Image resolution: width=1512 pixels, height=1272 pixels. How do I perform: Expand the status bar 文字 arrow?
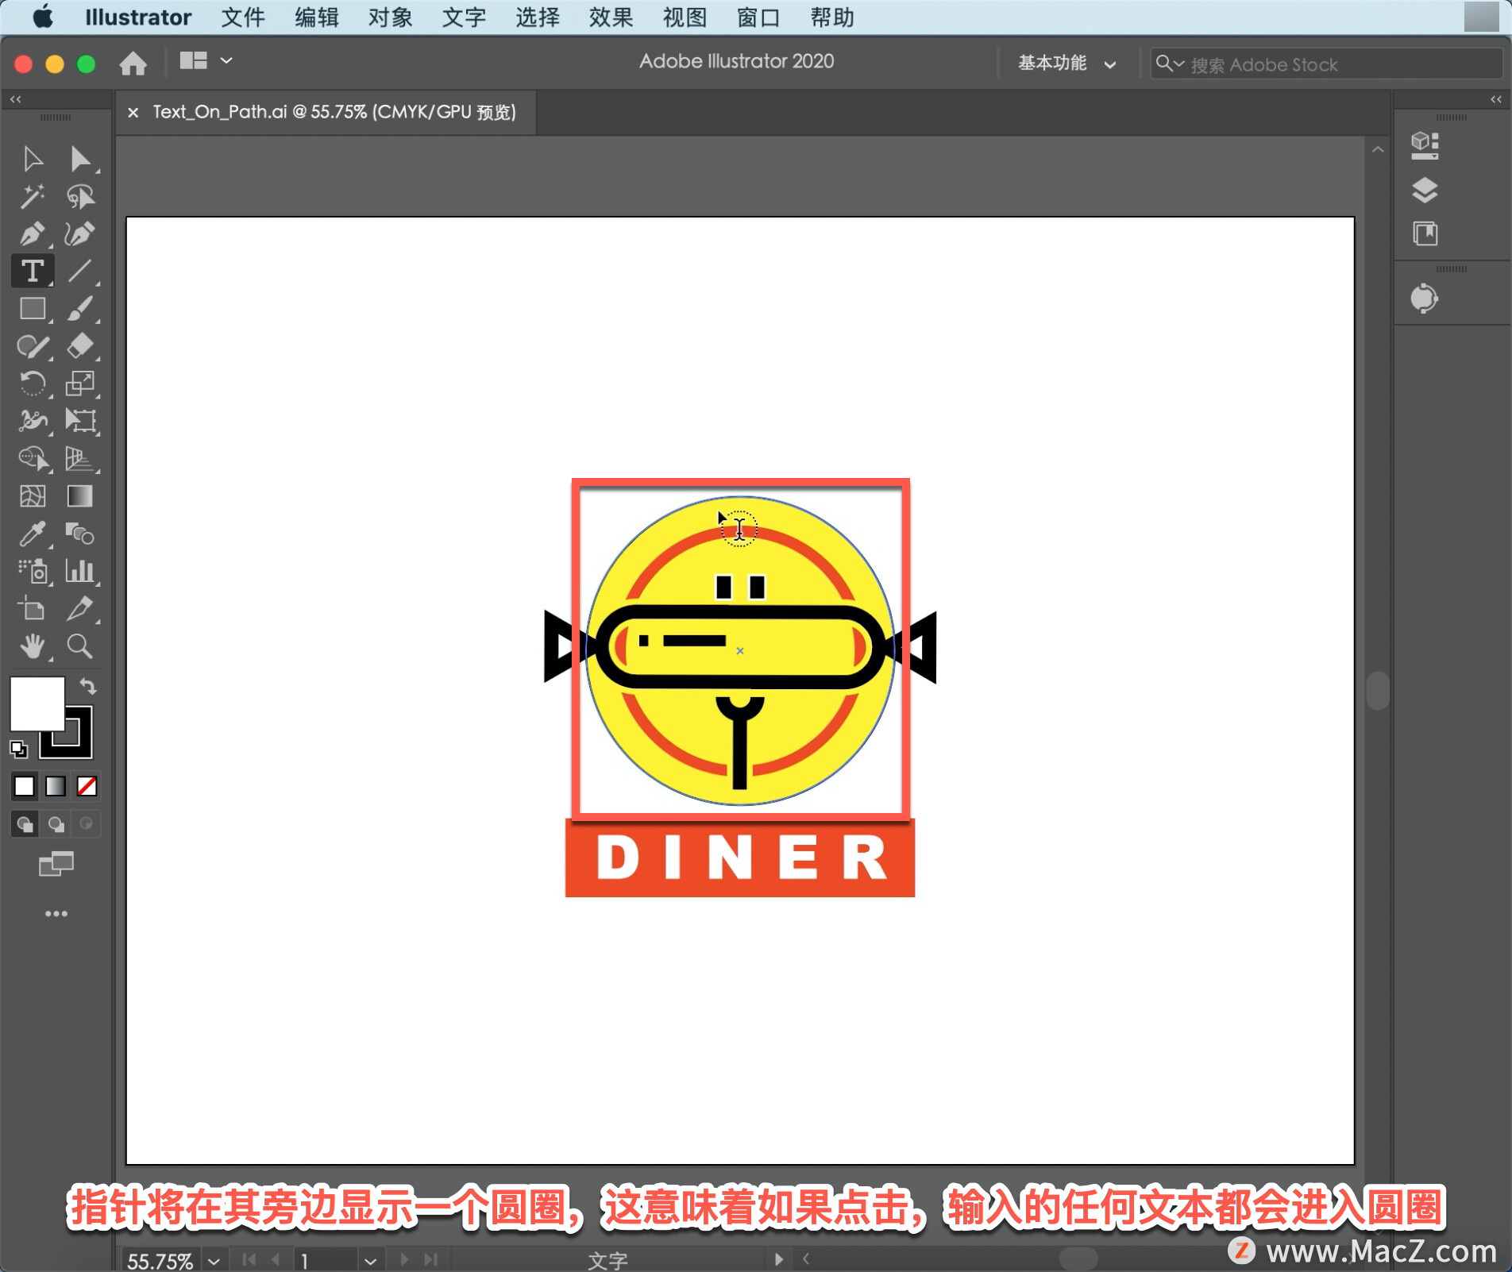tap(778, 1259)
